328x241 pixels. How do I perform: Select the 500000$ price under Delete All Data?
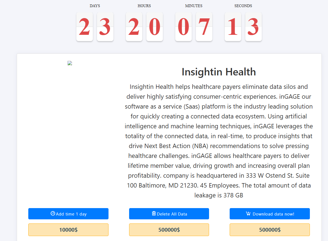click(169, 230)
